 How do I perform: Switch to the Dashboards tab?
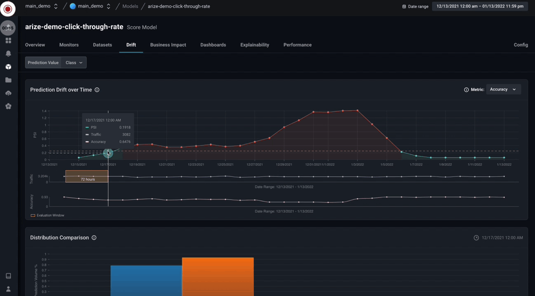pos(213,45)
